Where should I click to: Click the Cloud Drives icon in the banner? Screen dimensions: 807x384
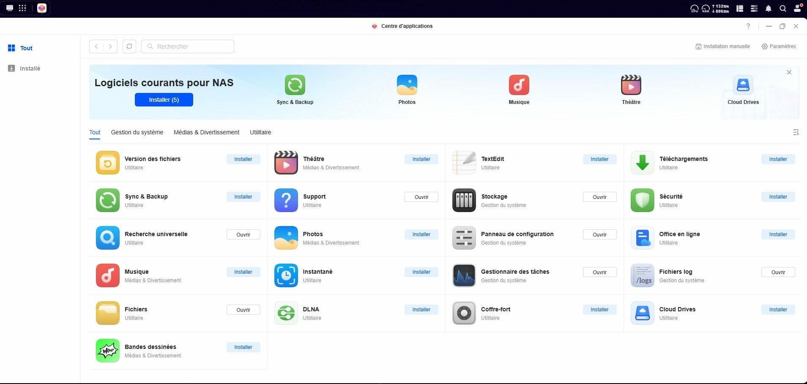click(x=743, y=85)
